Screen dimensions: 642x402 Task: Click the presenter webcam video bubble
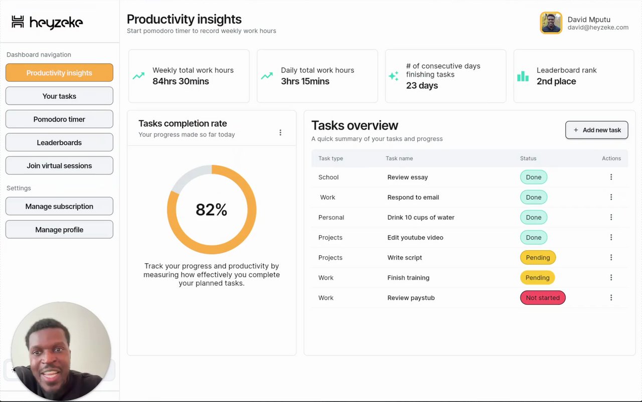(x=61, y=351)
